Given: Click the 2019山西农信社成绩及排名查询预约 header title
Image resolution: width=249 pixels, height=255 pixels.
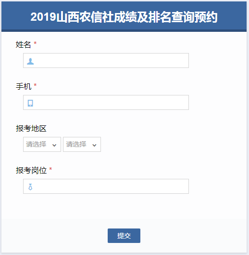Looking at the screenshot, I should (x=124, y=17).
